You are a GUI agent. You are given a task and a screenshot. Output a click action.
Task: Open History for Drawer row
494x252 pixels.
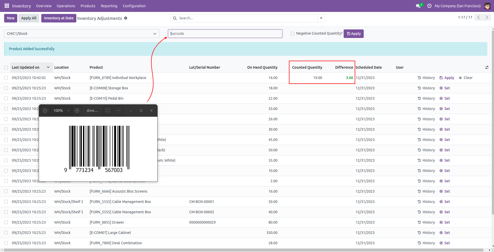click(426, 222)
